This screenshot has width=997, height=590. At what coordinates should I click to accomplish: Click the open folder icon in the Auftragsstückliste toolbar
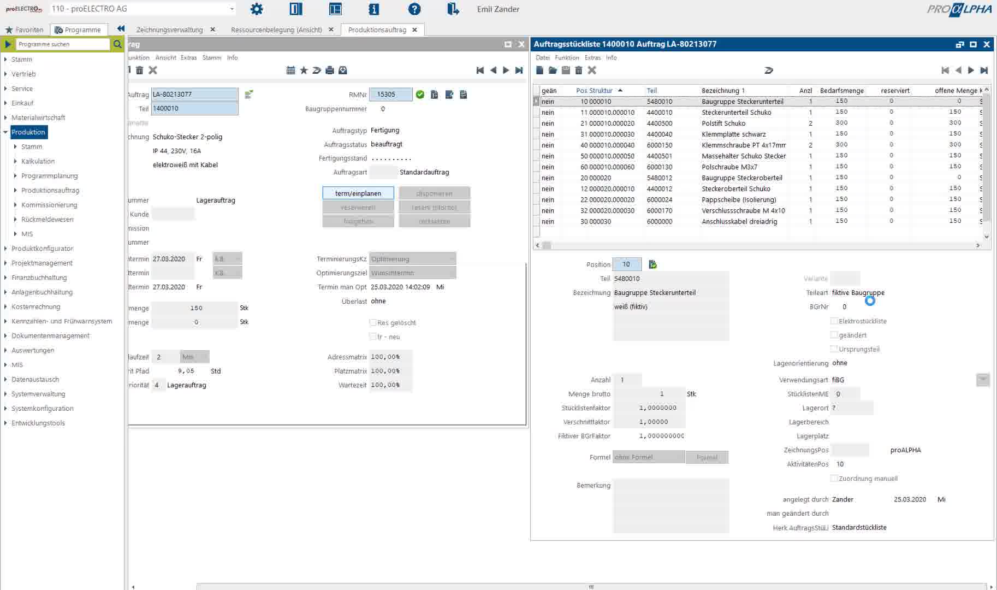[x=553, y=70]
